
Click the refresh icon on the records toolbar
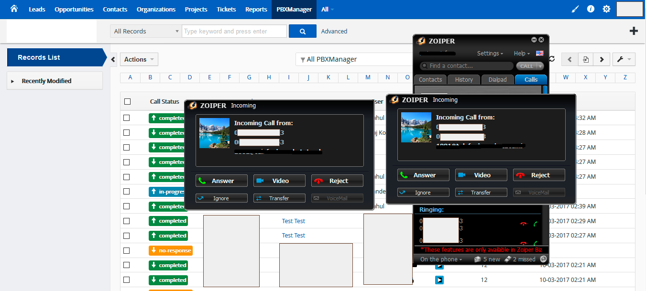[553, 59]
